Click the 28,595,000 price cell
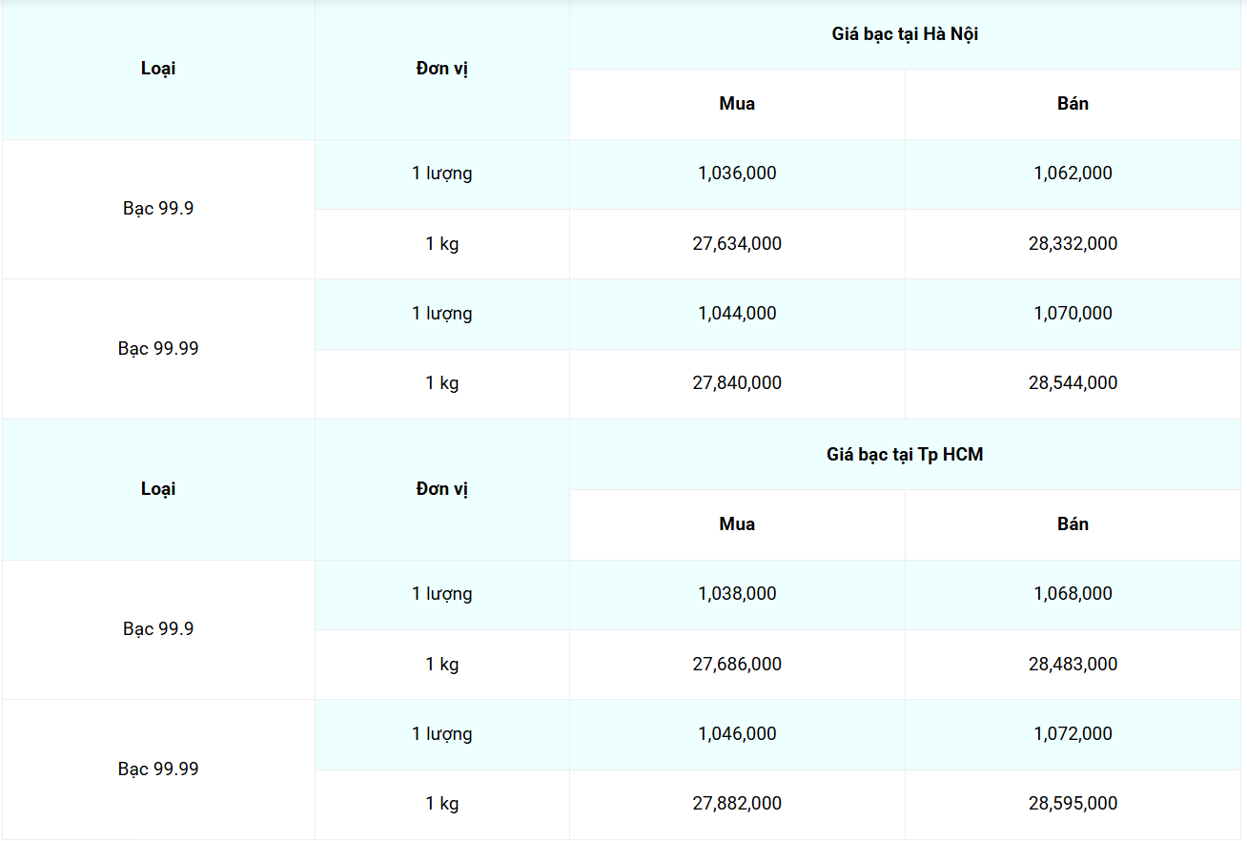This screenshot has height=841, width=1247. [x=1073, y=804]
